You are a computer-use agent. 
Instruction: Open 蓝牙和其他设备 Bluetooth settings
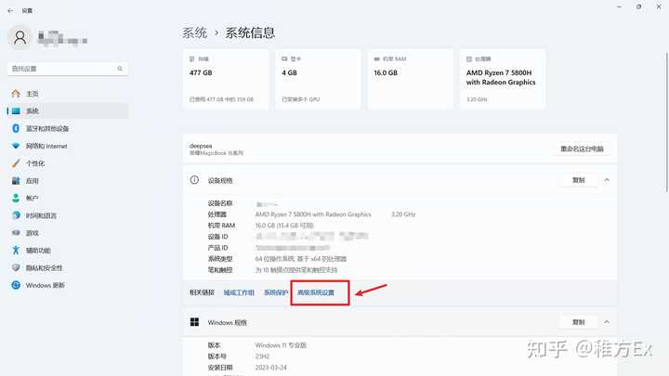click(68, 128)
